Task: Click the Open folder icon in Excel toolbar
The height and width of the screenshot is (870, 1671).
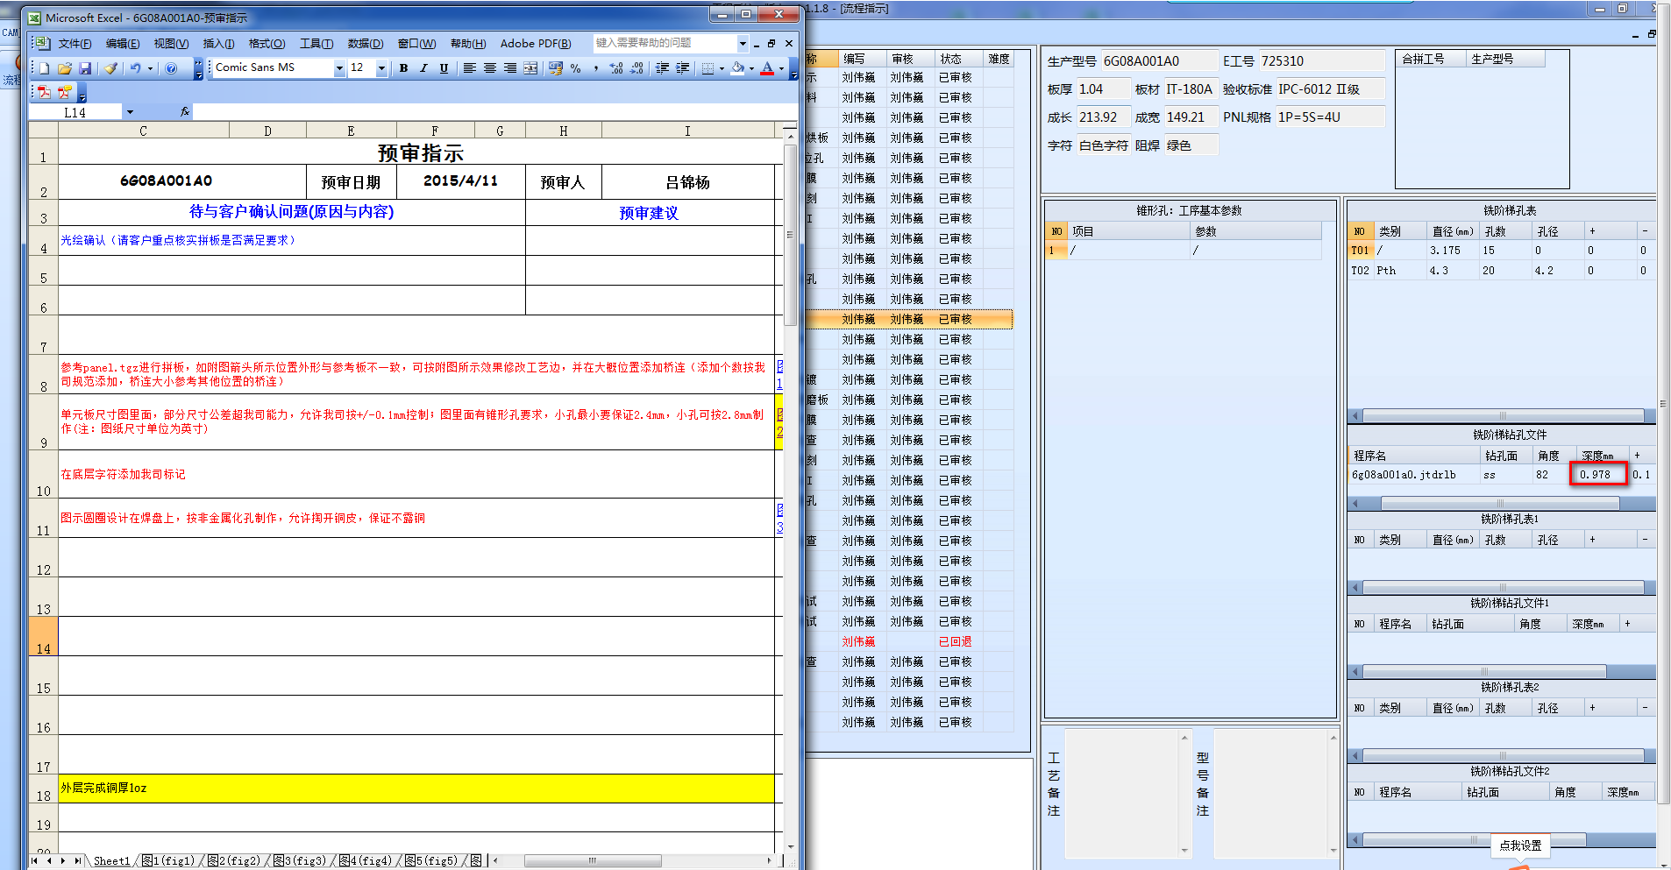Action: click(65, 68)
